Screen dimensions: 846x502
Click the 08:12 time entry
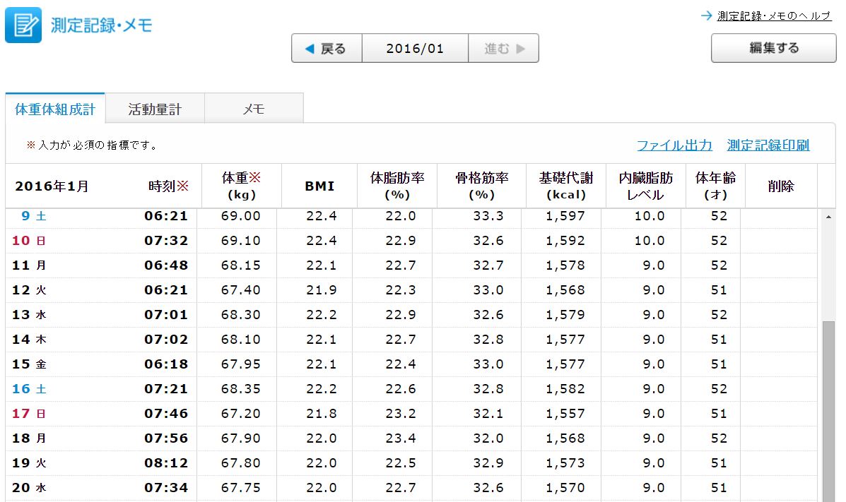pyautogui.click(x=166, y=463)
